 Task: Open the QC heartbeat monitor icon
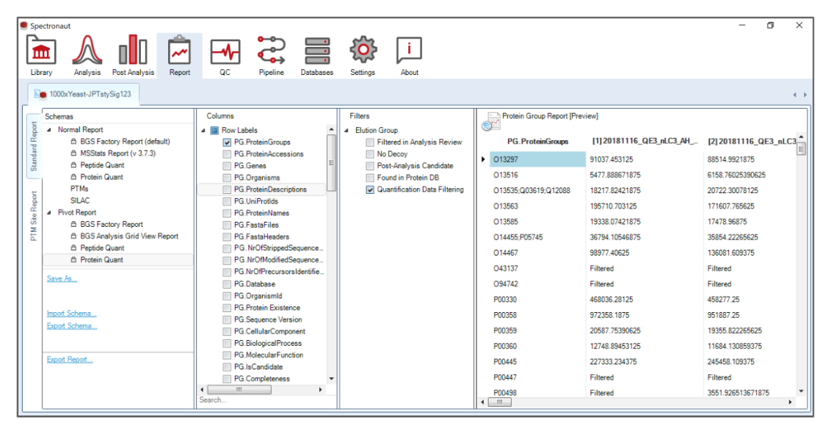(x=225, y=52)
